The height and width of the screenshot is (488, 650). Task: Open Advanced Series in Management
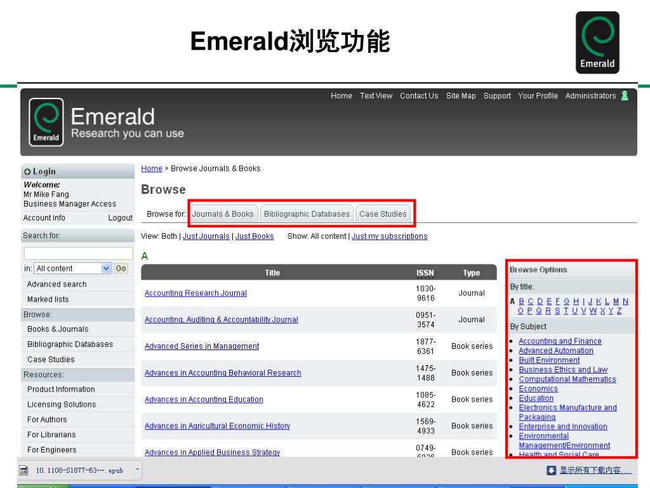[x=202, y=346]
